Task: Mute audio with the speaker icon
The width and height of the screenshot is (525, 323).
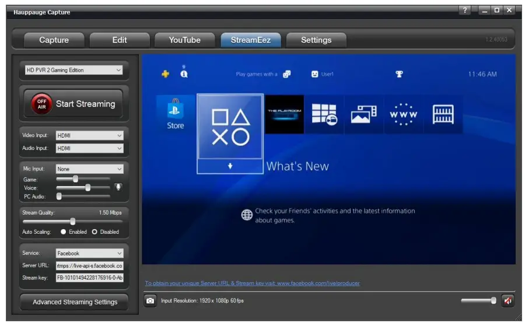Action: (x=508, y=301)
